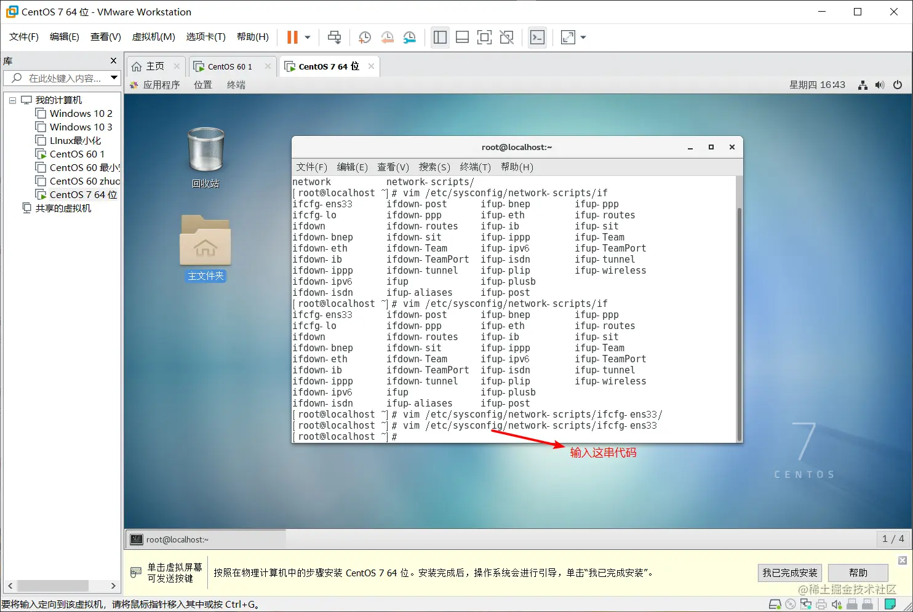Pause the virtual machine with the orange button
The height and width of the screenshot is (612, 913).
[x=292, y=38]
